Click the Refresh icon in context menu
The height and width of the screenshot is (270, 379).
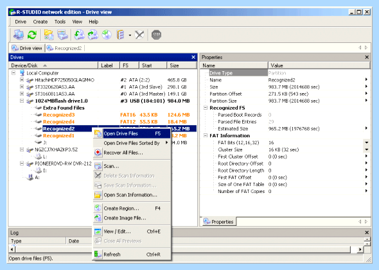(x=98, y=255)
